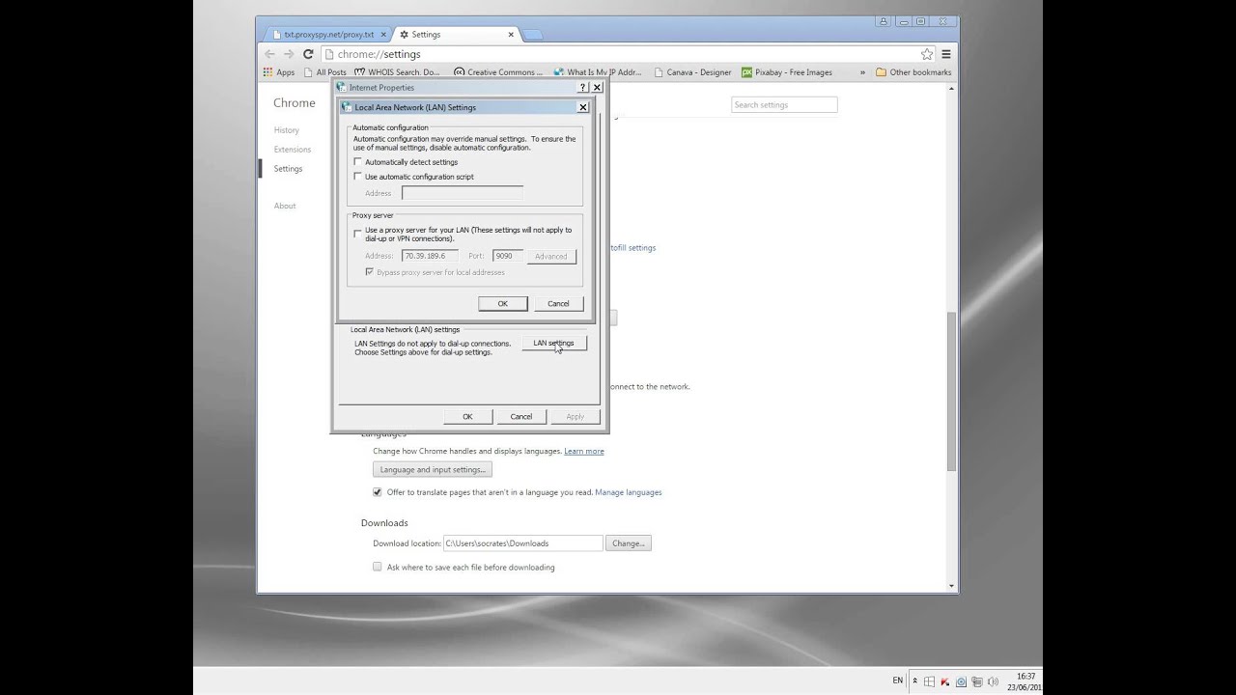Uncheck Offer to translate pages checkbox
The image size is (1236, 695).
tap(378, 491)
